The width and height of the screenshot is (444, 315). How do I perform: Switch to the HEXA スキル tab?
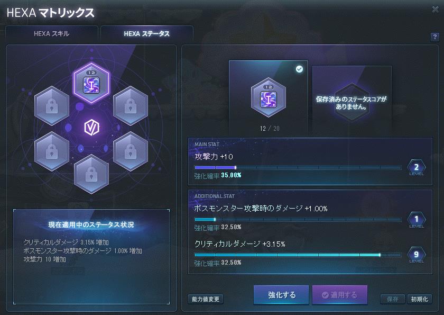(x=52, y=34)
